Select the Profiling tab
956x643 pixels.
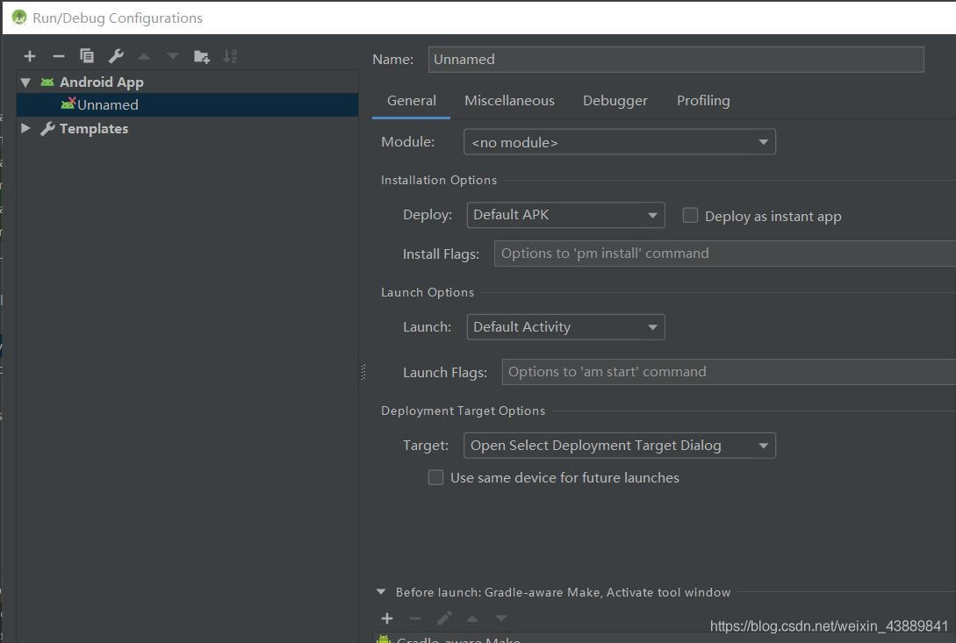[702, 100]
